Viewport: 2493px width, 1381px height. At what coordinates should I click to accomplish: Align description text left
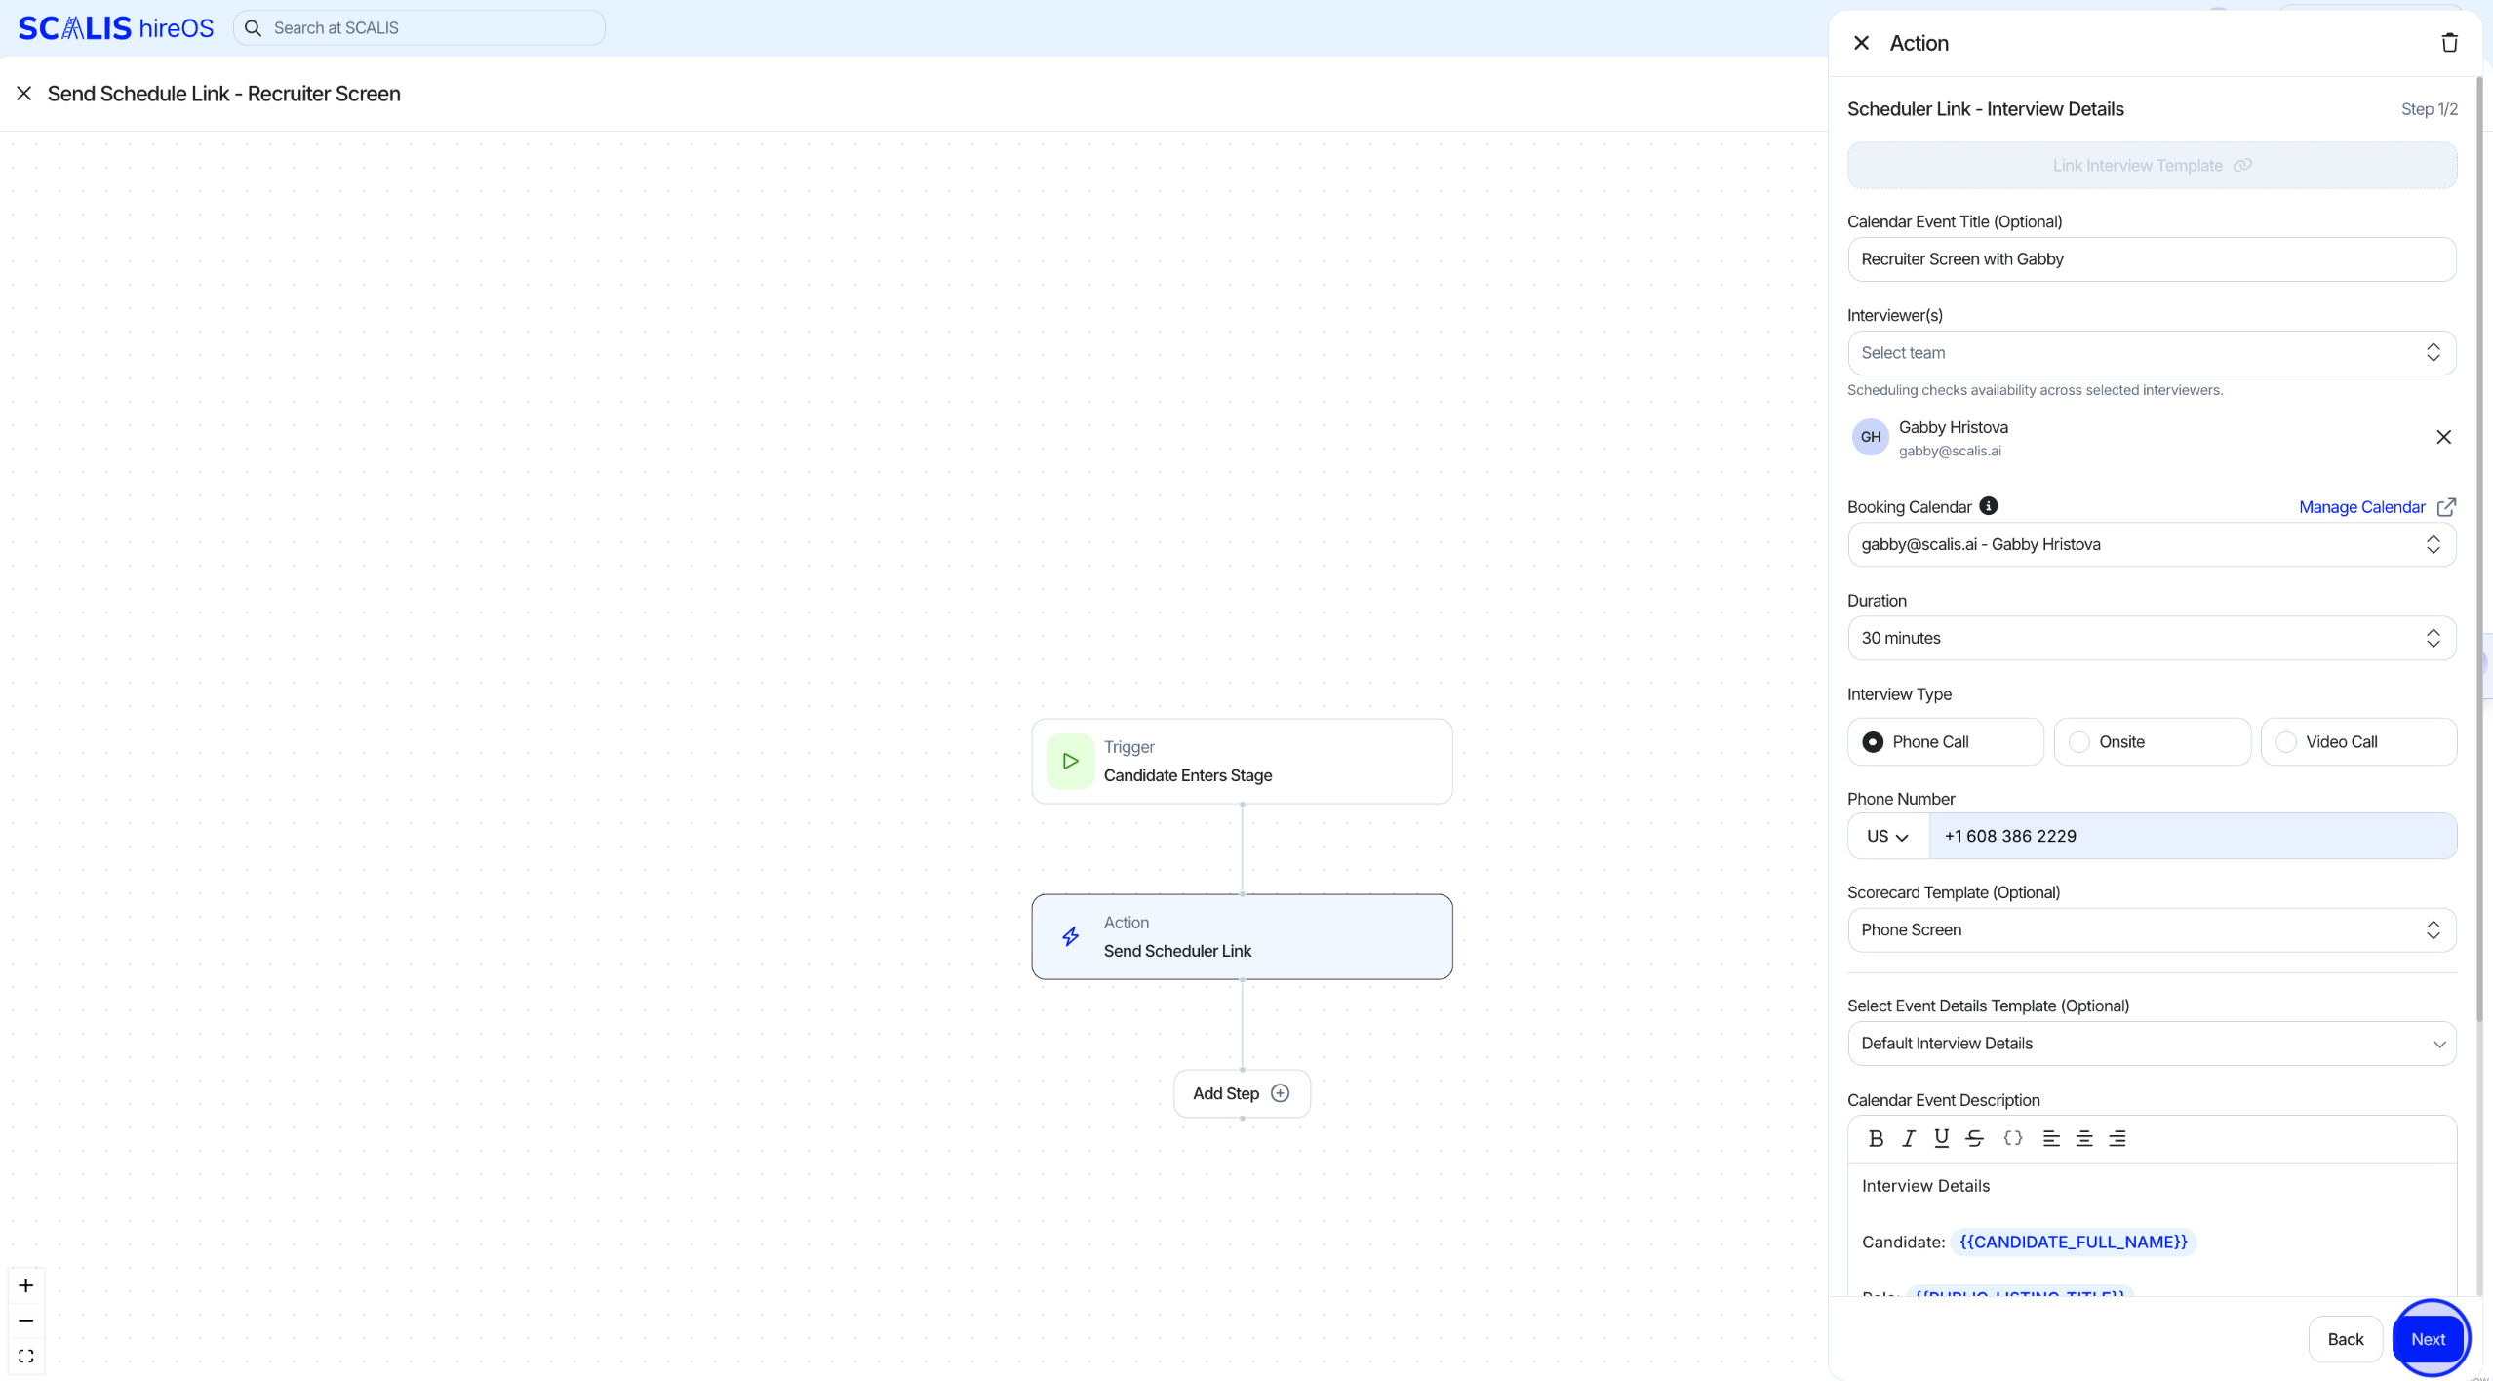(x=2051, y=1138)
